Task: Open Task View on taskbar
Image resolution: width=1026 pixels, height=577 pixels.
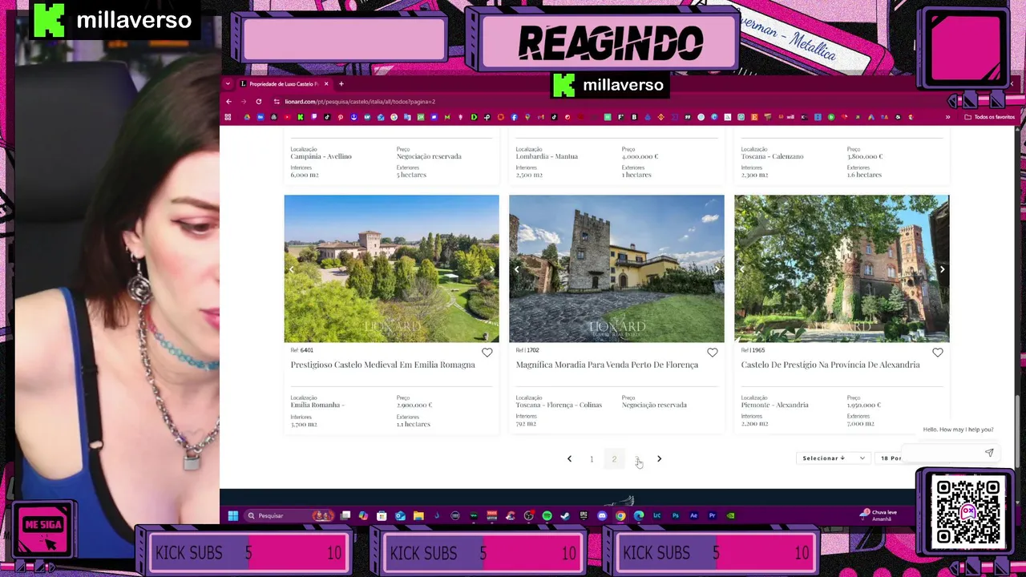Action: [345, 515]
